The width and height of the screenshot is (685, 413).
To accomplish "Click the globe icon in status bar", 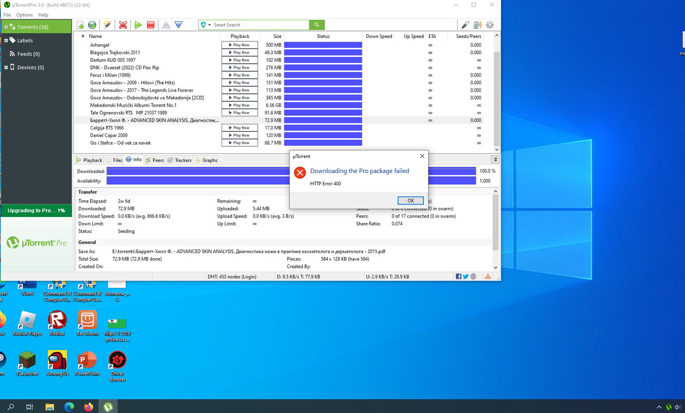I will [473, 276].
